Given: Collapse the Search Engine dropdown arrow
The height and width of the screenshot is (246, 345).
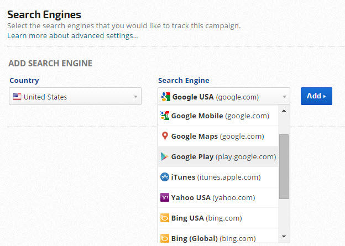Looking at the screenshot, I should point(285,97).
